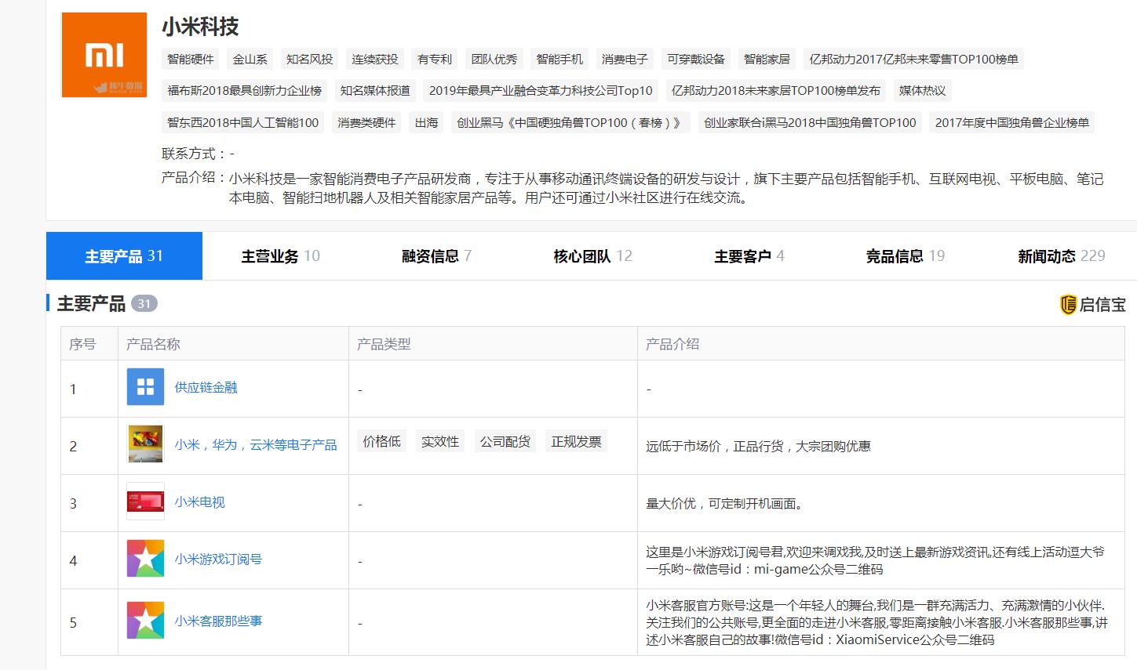
Task: Open the 小米游戏订阅号 product link
Action: (217, 560)
